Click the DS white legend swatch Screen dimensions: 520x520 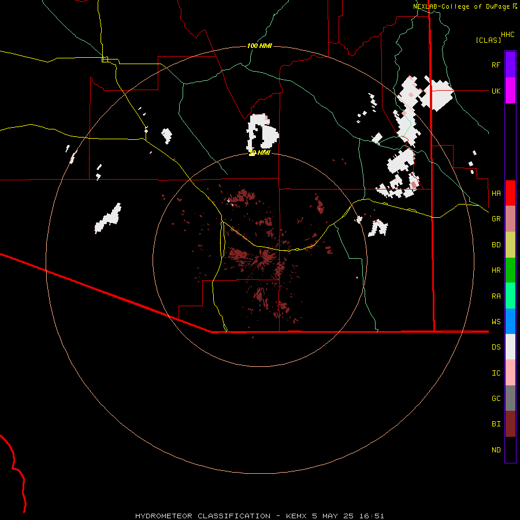coord(510,347)
